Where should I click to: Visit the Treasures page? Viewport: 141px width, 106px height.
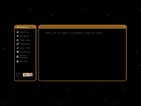pyautogui.click(x=25, y=44)
